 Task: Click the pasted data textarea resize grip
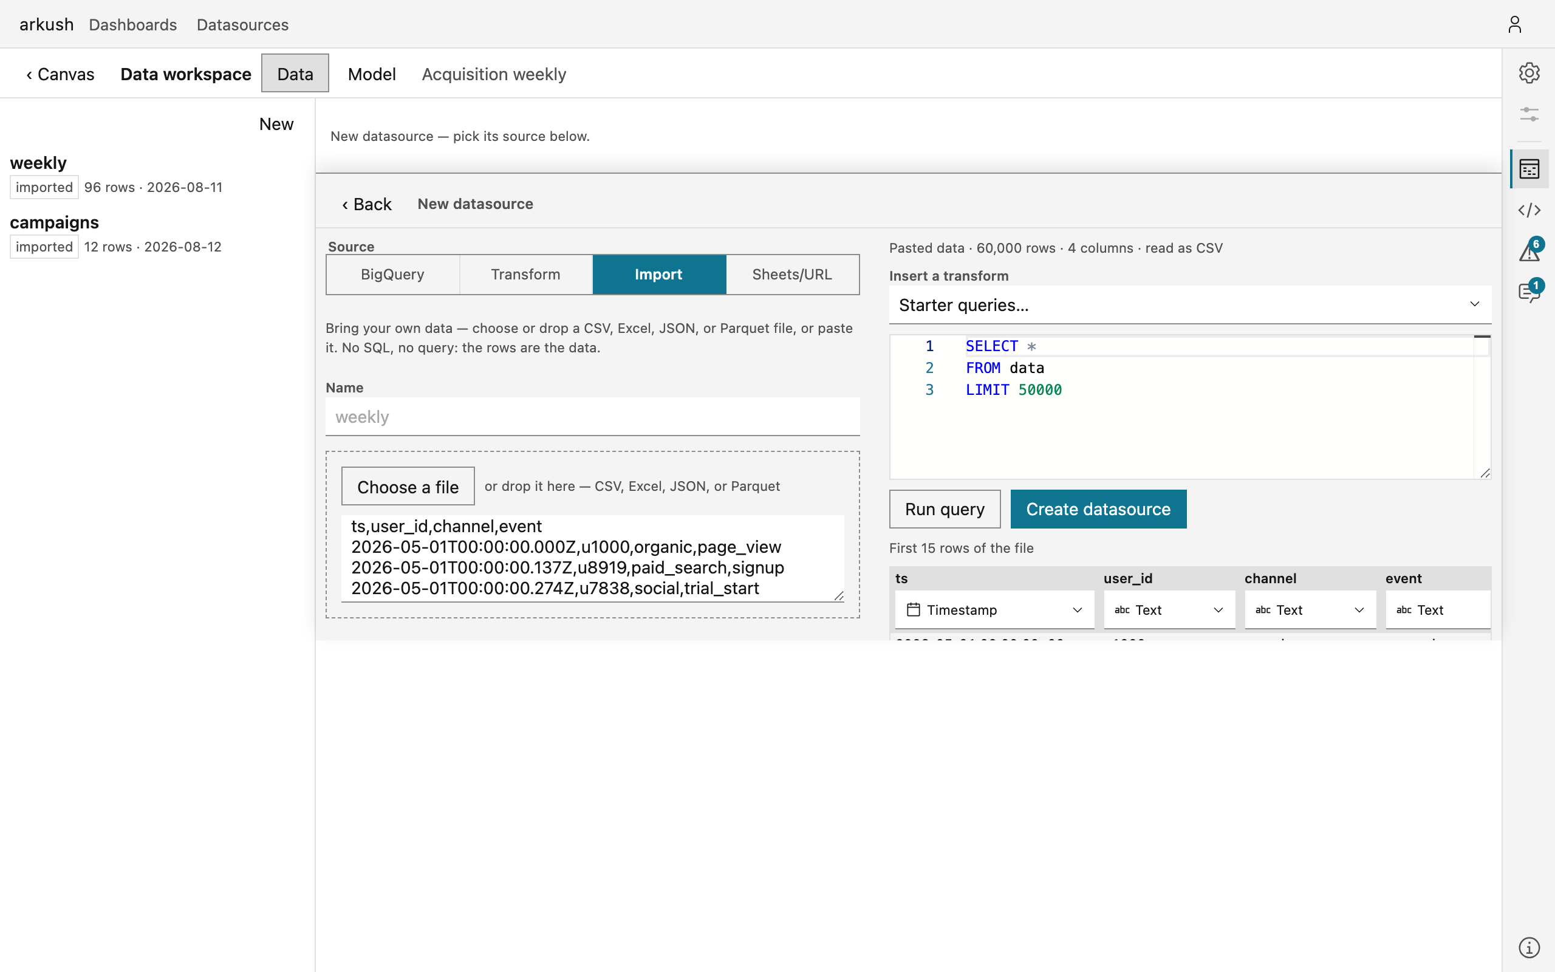(x=838, y=596)
